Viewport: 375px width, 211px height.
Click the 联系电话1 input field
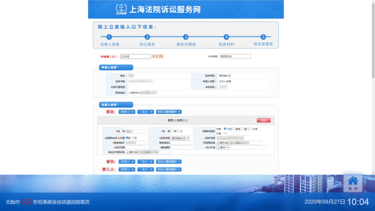pyautogui.click(x=136, y=143)
